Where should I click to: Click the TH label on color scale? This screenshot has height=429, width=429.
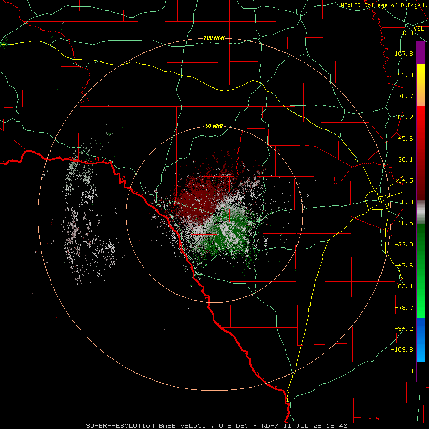pyautogui.click(x=409, y=371)
